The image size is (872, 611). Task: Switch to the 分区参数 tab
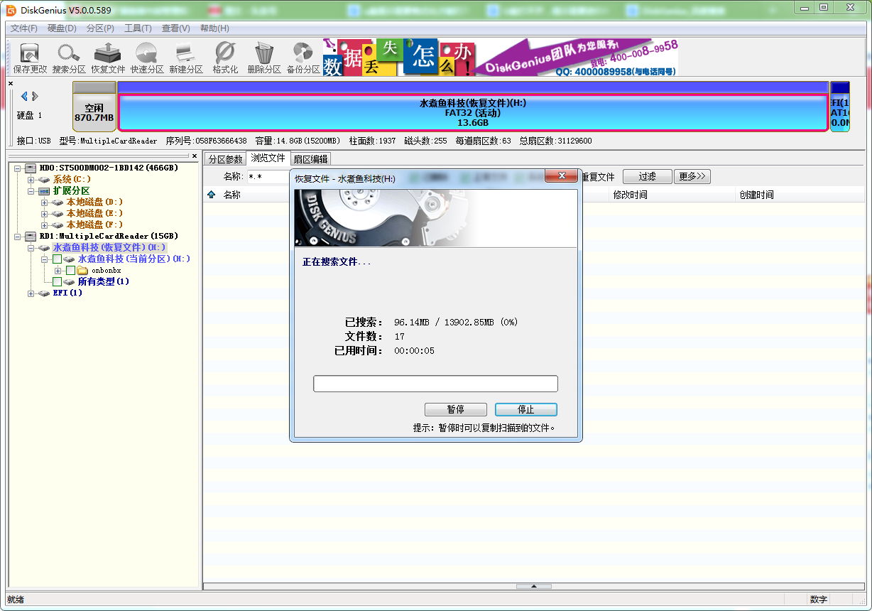click(x=225, y=159)
